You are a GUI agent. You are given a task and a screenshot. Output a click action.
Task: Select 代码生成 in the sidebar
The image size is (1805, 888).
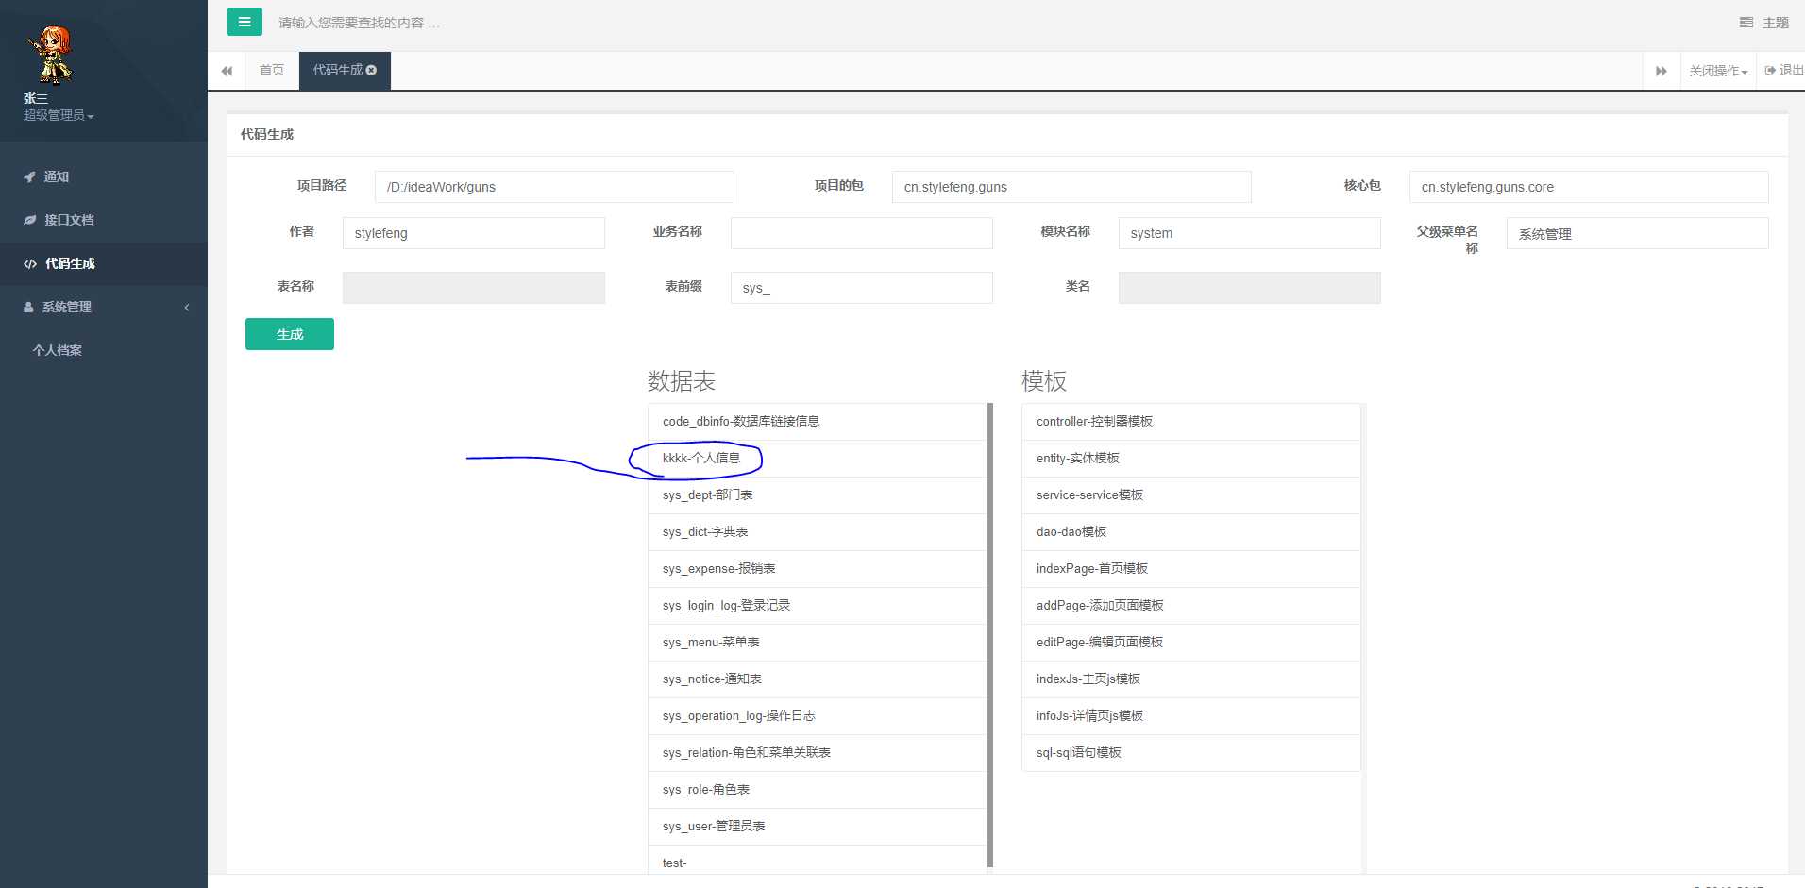tap(104, 263)
